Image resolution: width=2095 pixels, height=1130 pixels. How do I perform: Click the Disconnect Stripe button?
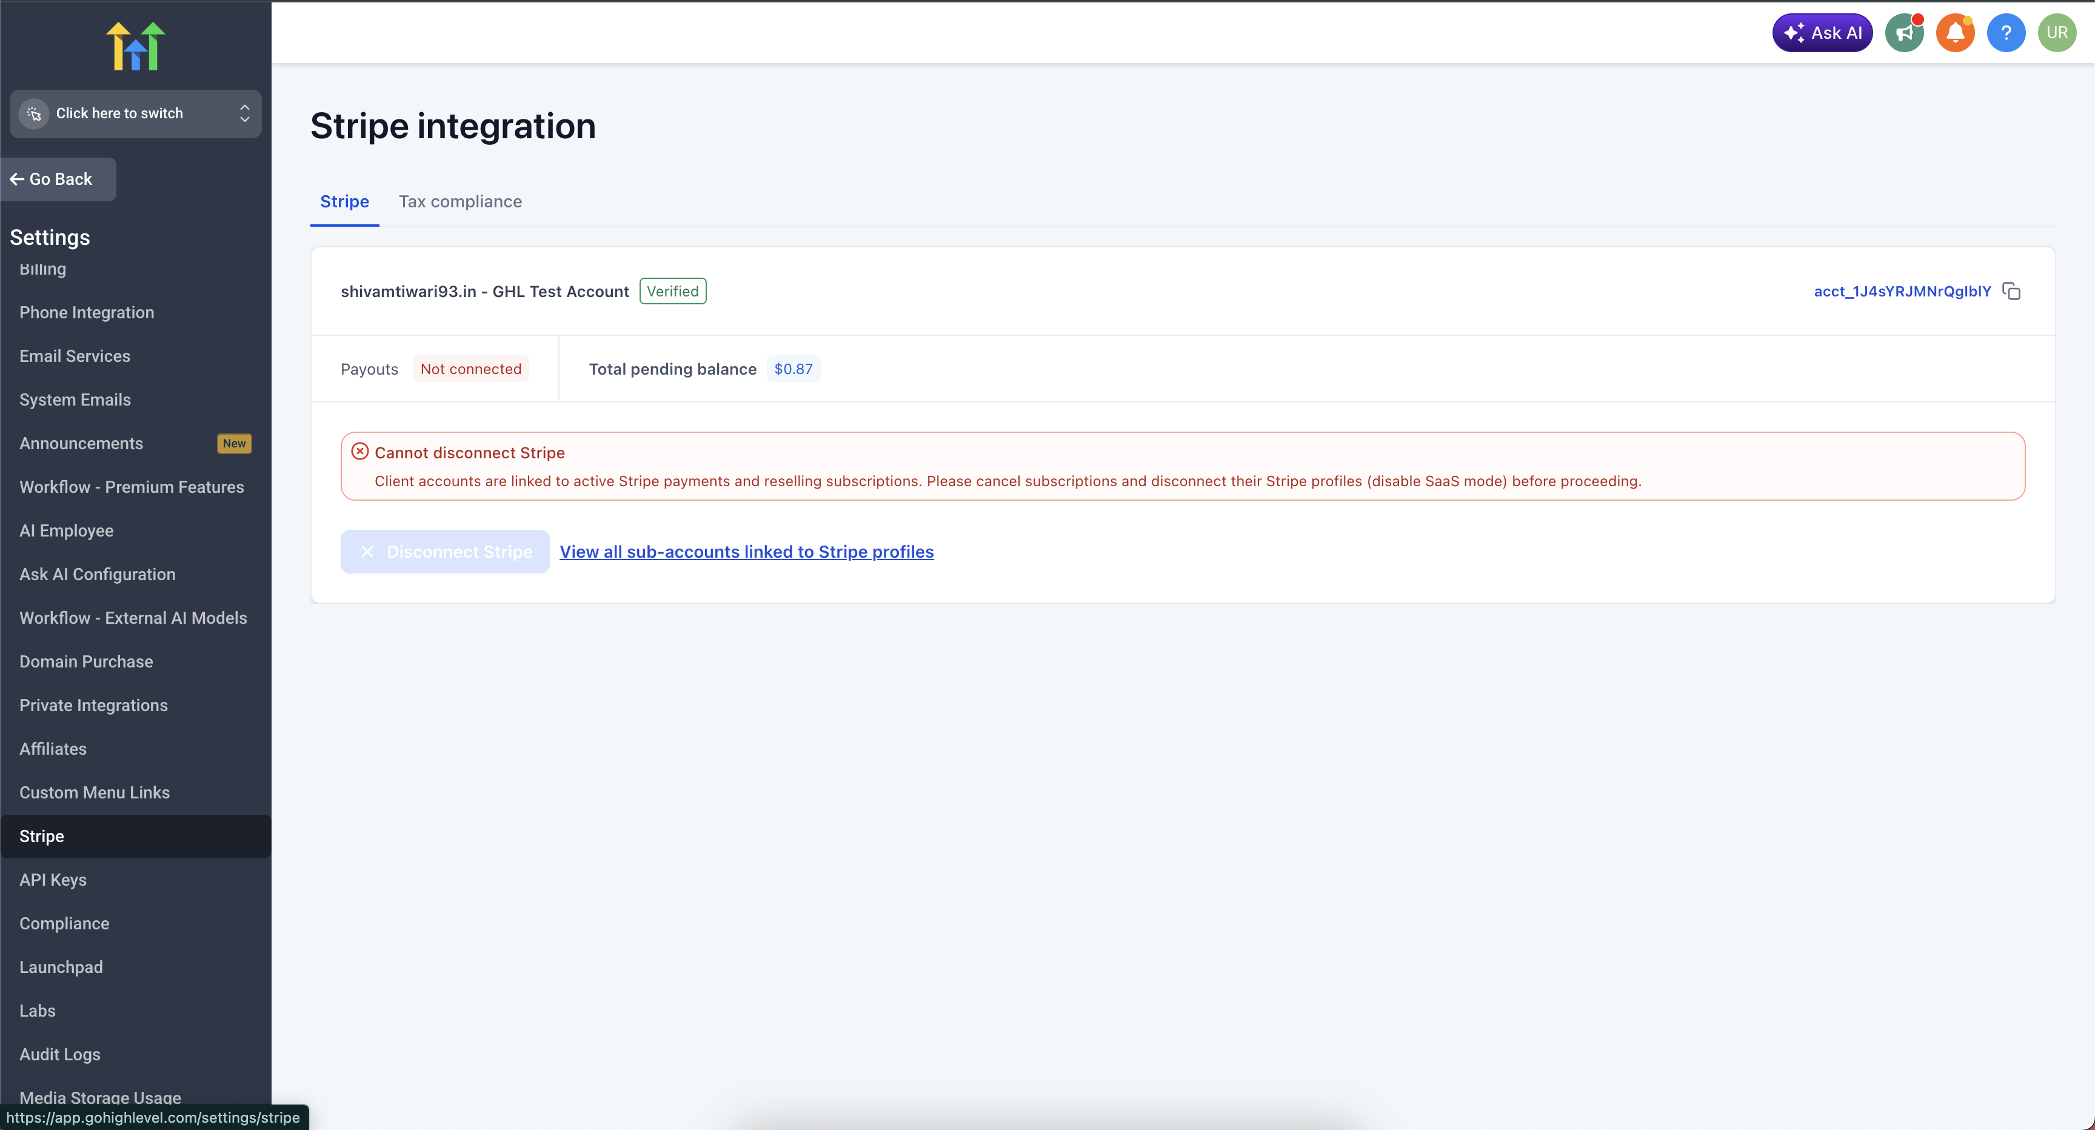[x=445, y=552]
